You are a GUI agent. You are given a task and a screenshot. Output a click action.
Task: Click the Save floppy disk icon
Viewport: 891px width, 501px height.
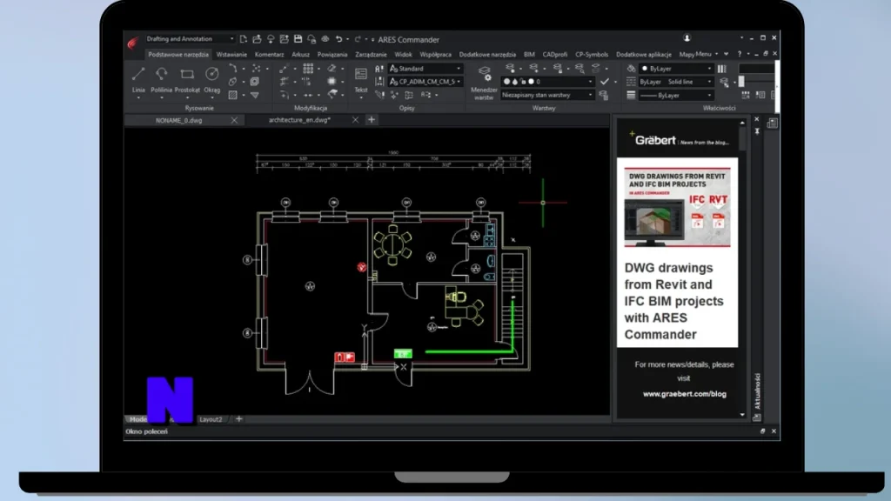(x=298, y=39)
